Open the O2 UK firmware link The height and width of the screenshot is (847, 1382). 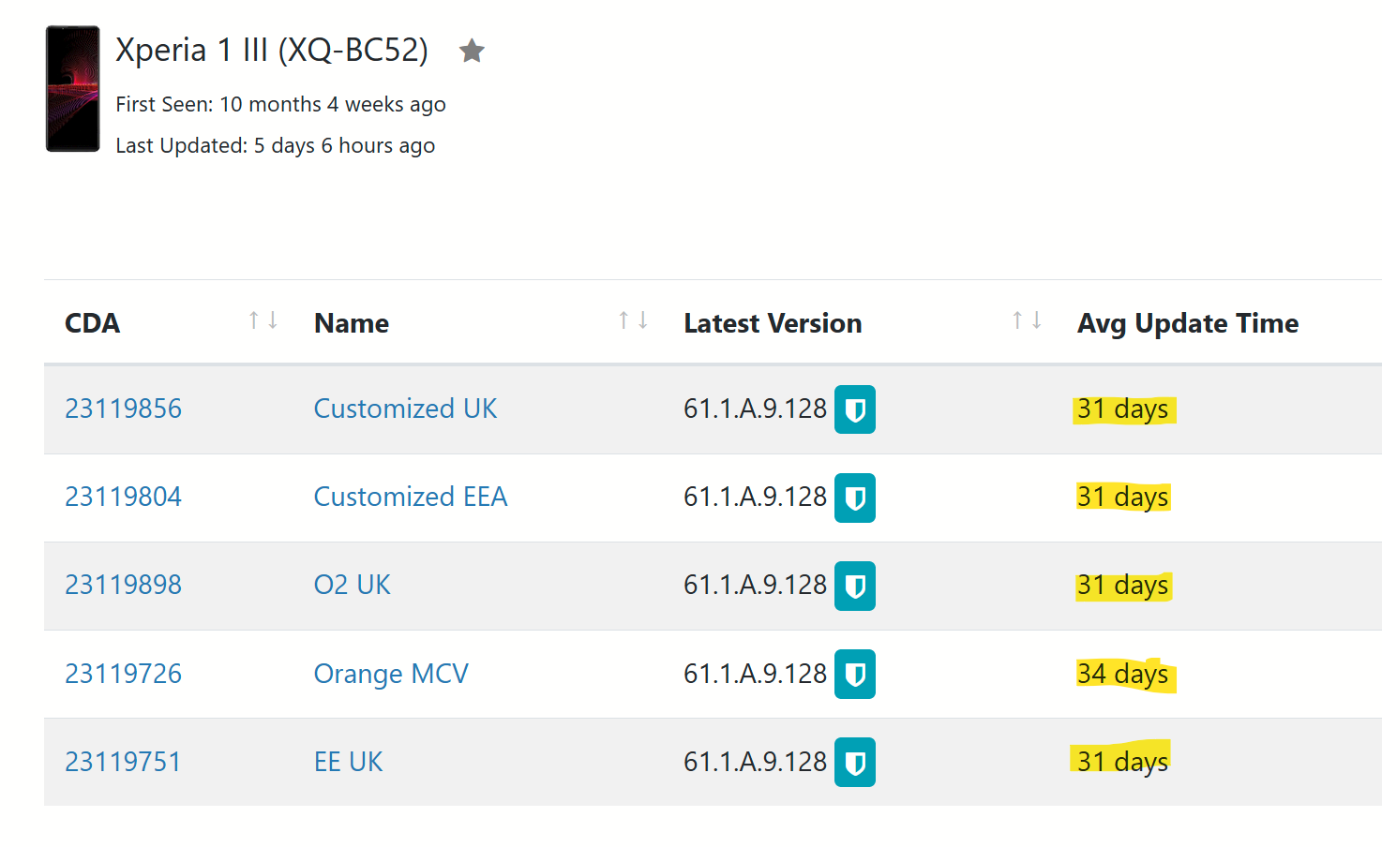coord(352,585)
